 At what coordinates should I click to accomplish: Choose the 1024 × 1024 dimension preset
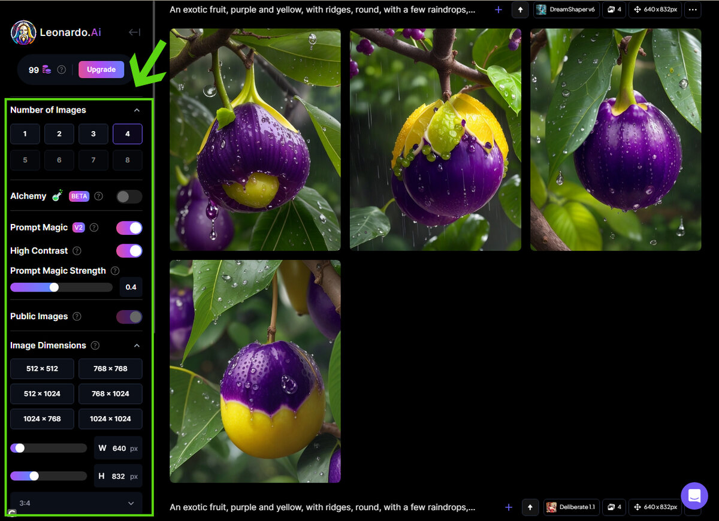pos(110,419)
